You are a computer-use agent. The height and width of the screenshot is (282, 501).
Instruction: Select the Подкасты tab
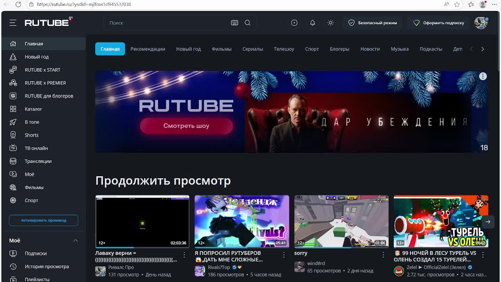[x=431, y=49]
